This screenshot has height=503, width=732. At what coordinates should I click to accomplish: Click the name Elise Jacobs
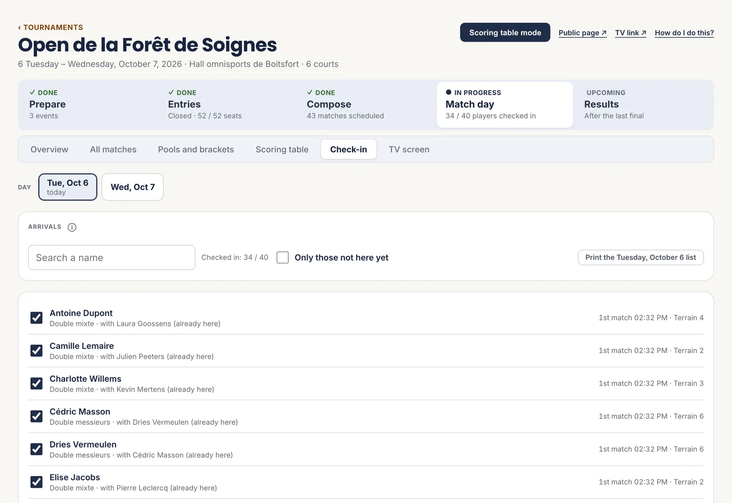click(75, 477)
